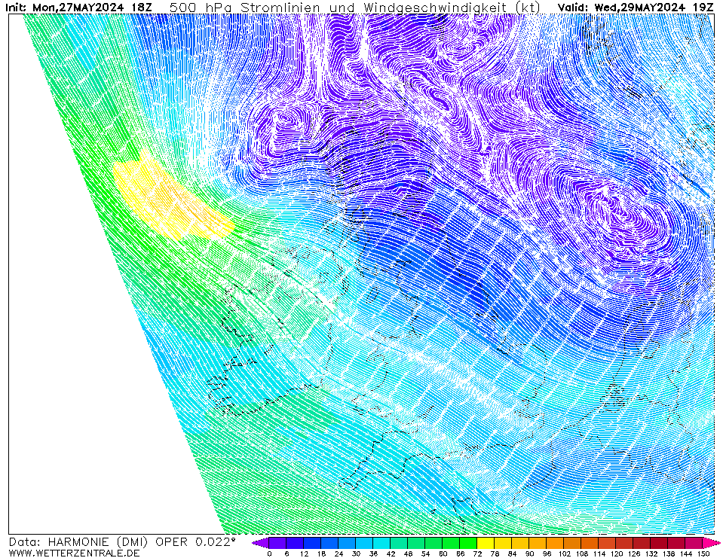Click the 114–120 kt legend swatch
This screenshot has width=723, height=558.
pyautogui.click(x=607, y=543)
